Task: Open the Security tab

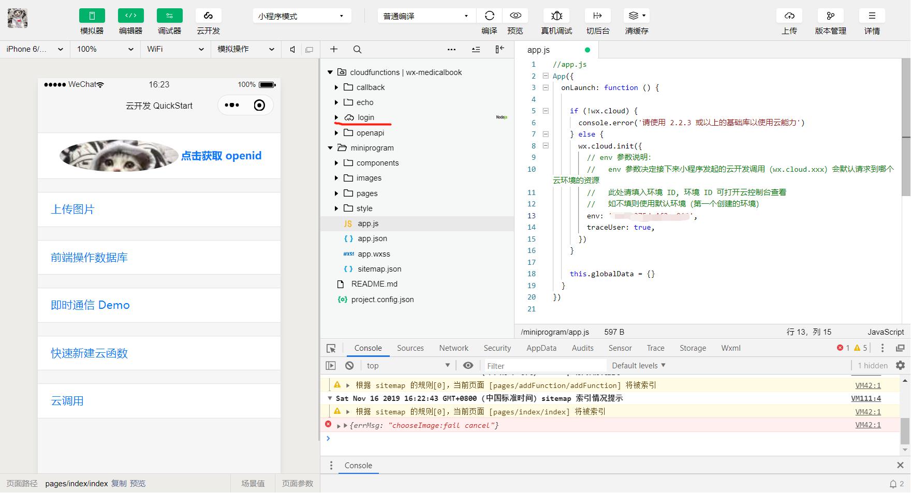Action: 497,348
